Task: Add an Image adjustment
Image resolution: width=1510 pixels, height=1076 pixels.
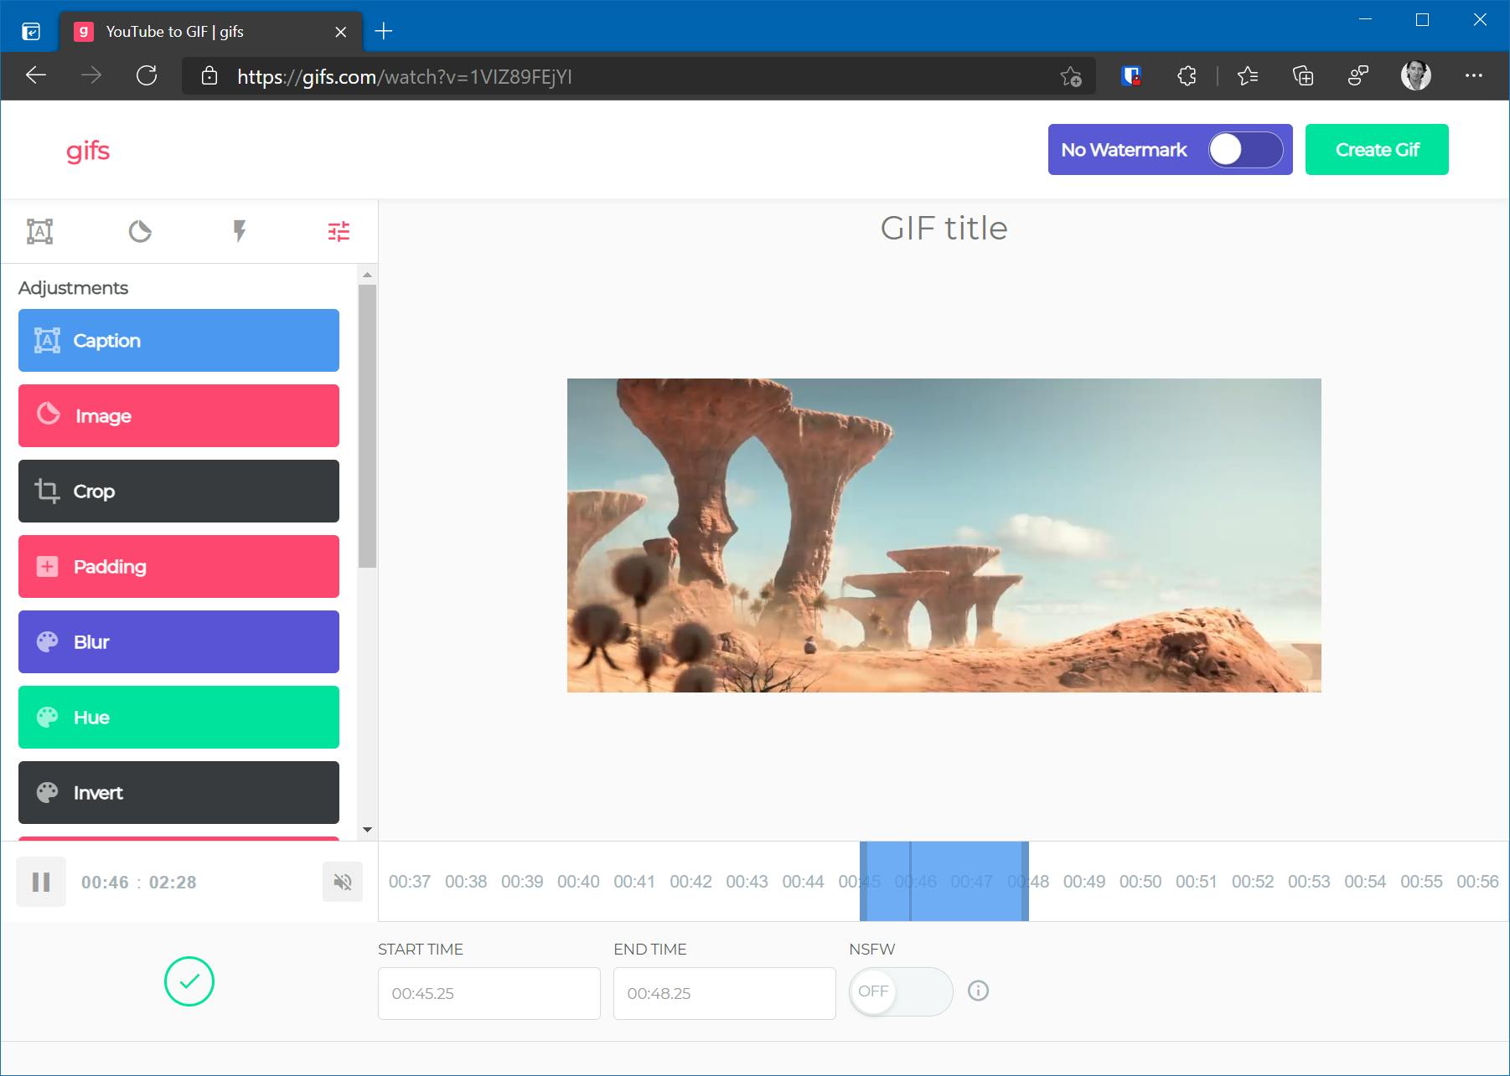Action: coord(178,415)
